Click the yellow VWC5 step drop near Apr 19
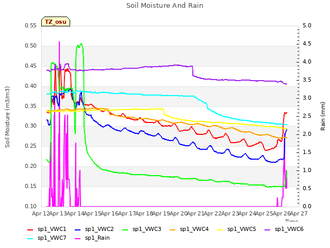The image size is (330, 248). click(x=164, y=112)
